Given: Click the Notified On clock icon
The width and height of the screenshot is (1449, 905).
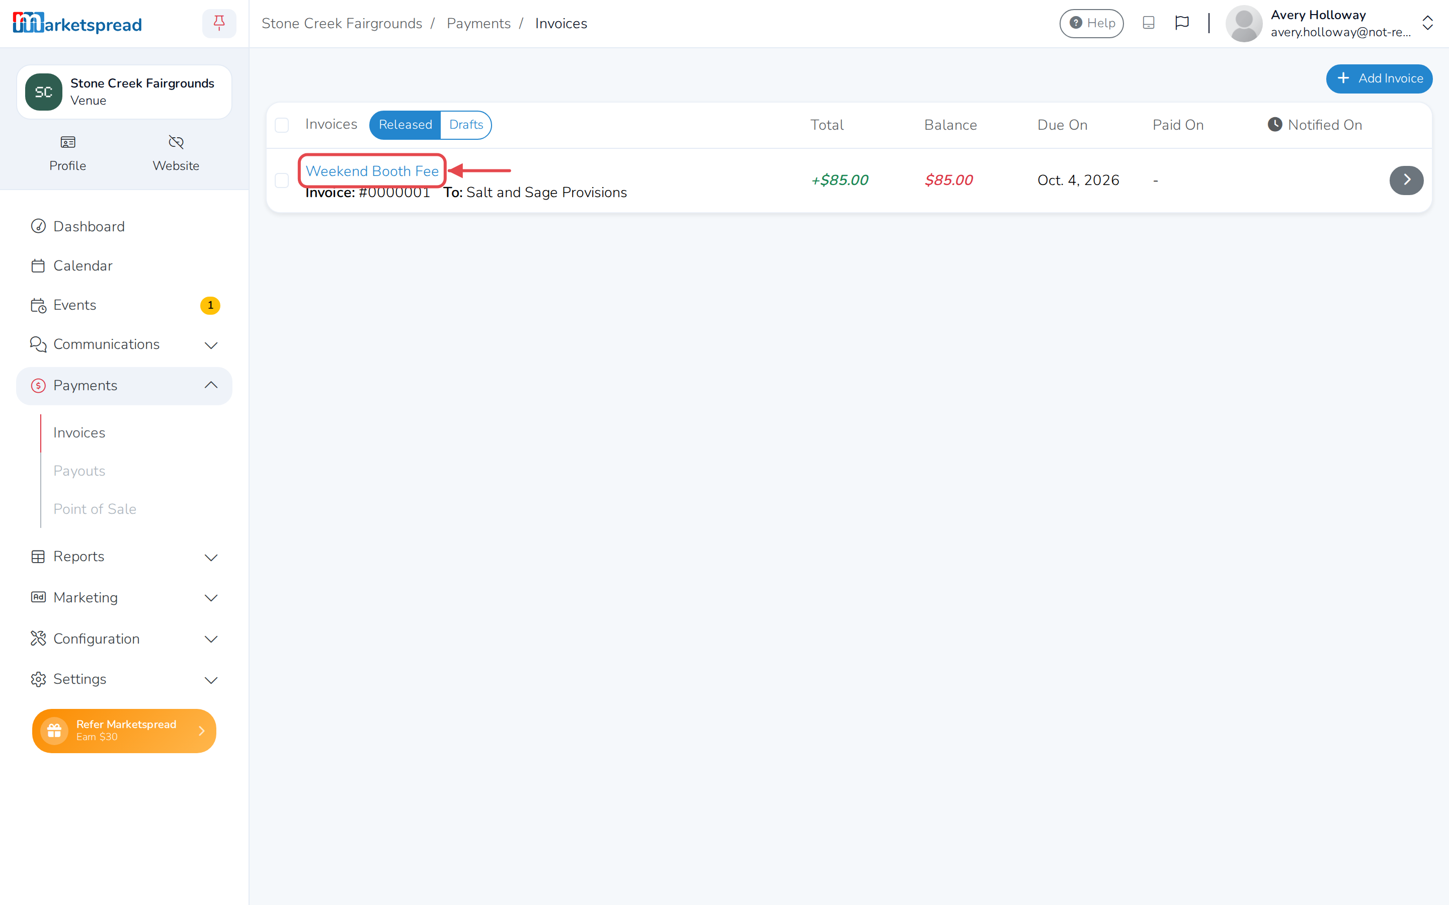Looking at the screenshot, I should click(x=1275, y=125).
